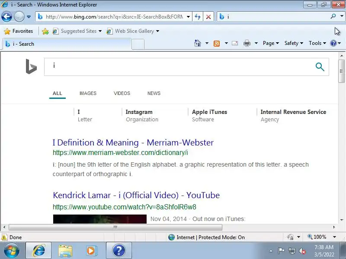Click the Home page icon
Viewport: 346px width, 259px height.
click(x=198, y=43)
